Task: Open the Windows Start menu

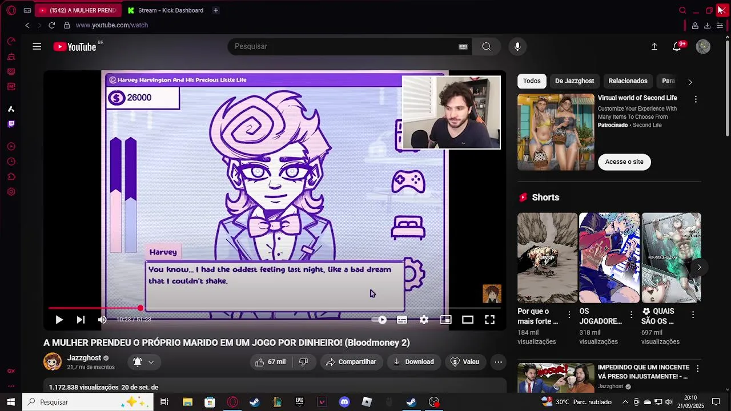Action: [x=11, y=402]
